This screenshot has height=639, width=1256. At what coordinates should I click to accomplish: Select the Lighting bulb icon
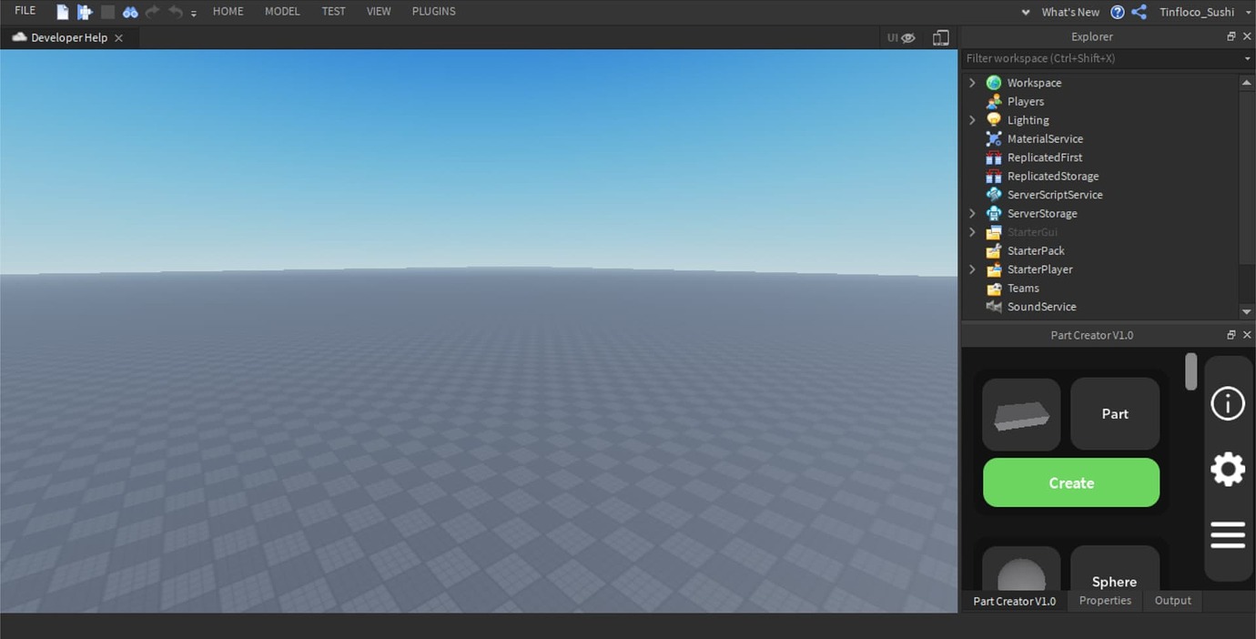pyautogui.click(x=994, y=120)
